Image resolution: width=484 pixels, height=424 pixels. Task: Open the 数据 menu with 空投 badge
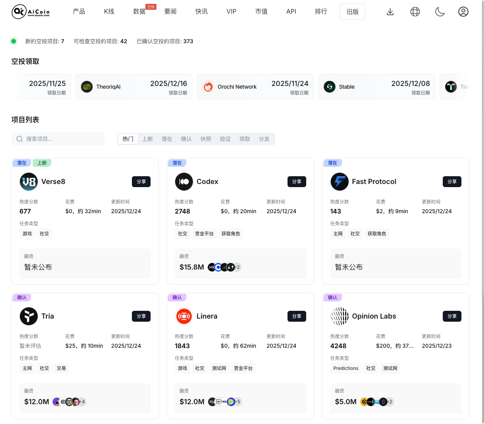click(139, 12)
